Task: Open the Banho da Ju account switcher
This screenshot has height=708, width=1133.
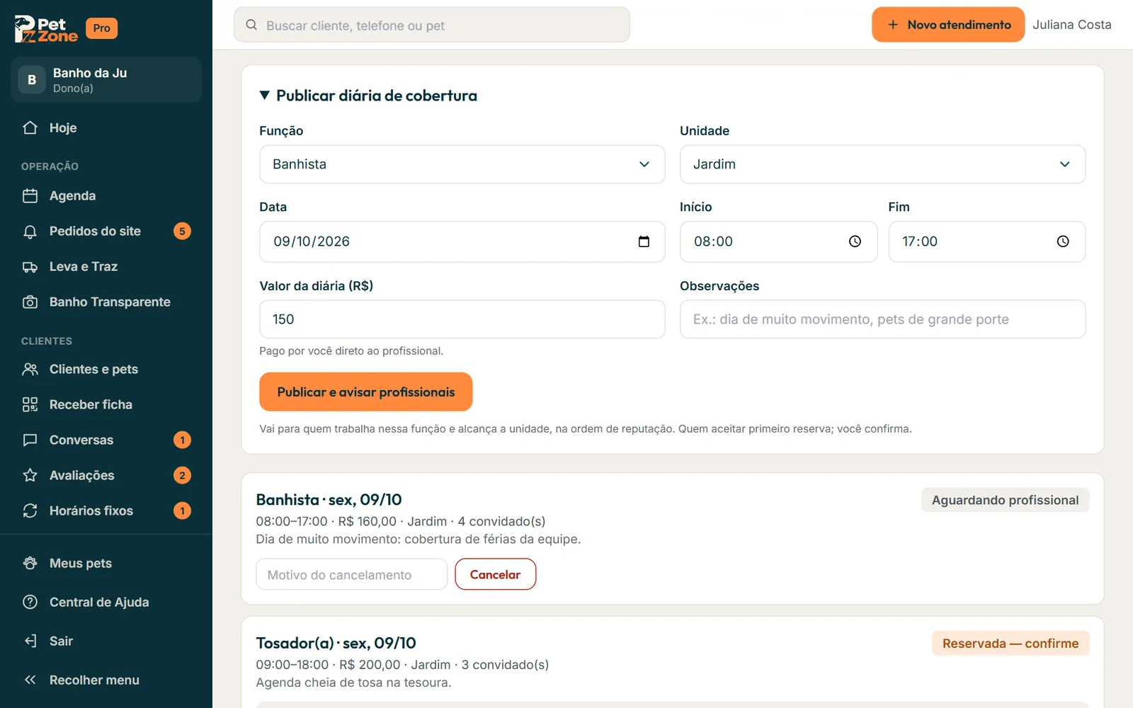Action: coord(106,79)
